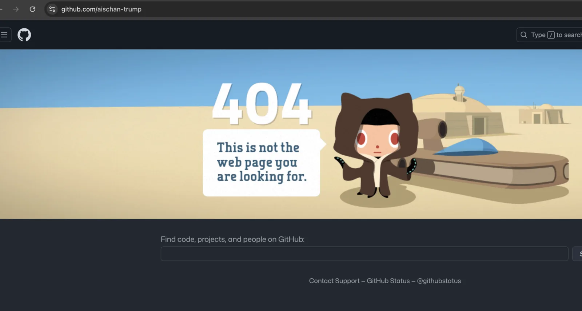Select the github.com/aischan-trump URL in address bar
The width and height of the screenshot is (582, 311).
click(101, 9)
